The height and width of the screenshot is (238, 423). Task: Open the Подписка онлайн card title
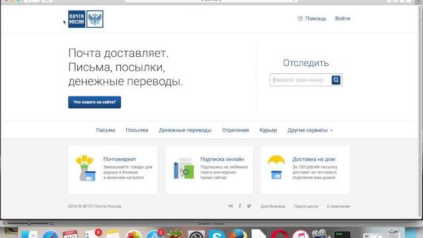pos(222,159)
